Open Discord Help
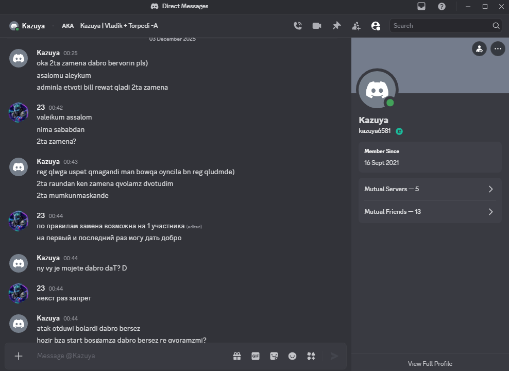509x371 pixels. point(442,6)
